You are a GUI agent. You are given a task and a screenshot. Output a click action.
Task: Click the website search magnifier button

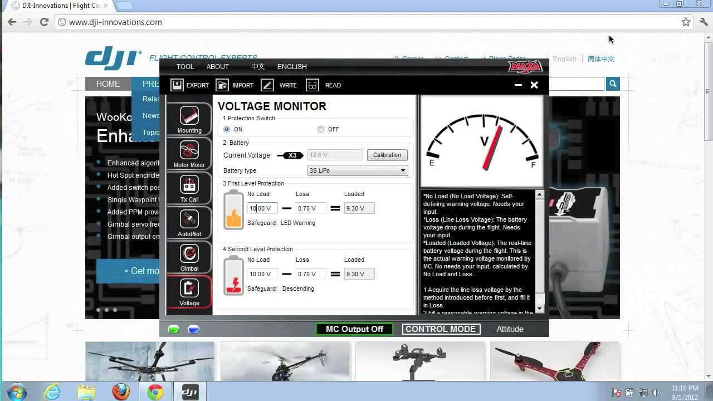point(613,84)
